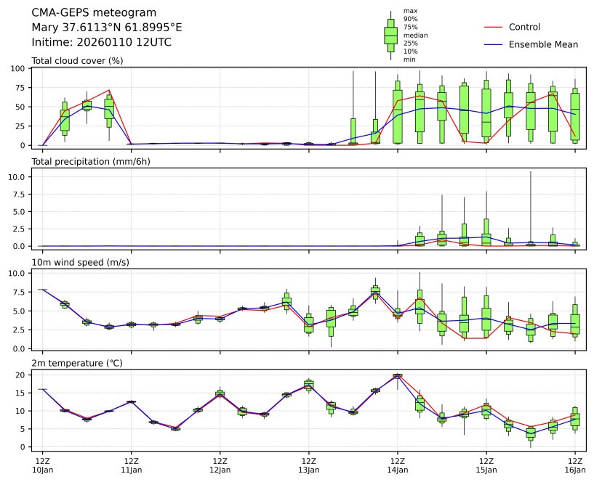Image resolution: width=594 pixels, height=482 pixels.
Task: Click the 10.0 tick on precipitation axis
Action: (x=17, y=177)
